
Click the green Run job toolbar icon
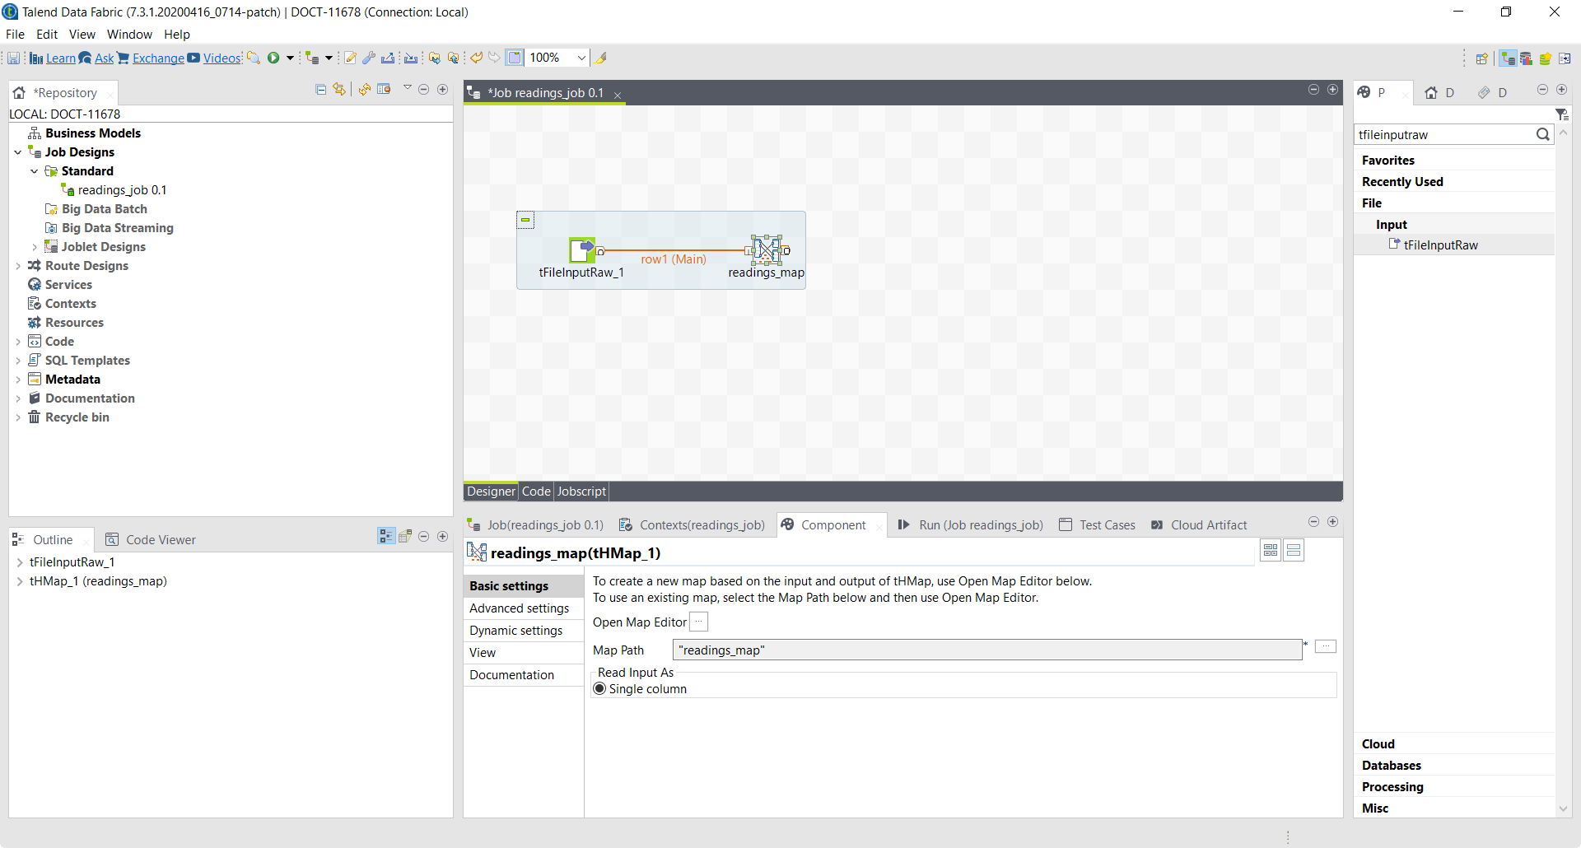[273, 58]
